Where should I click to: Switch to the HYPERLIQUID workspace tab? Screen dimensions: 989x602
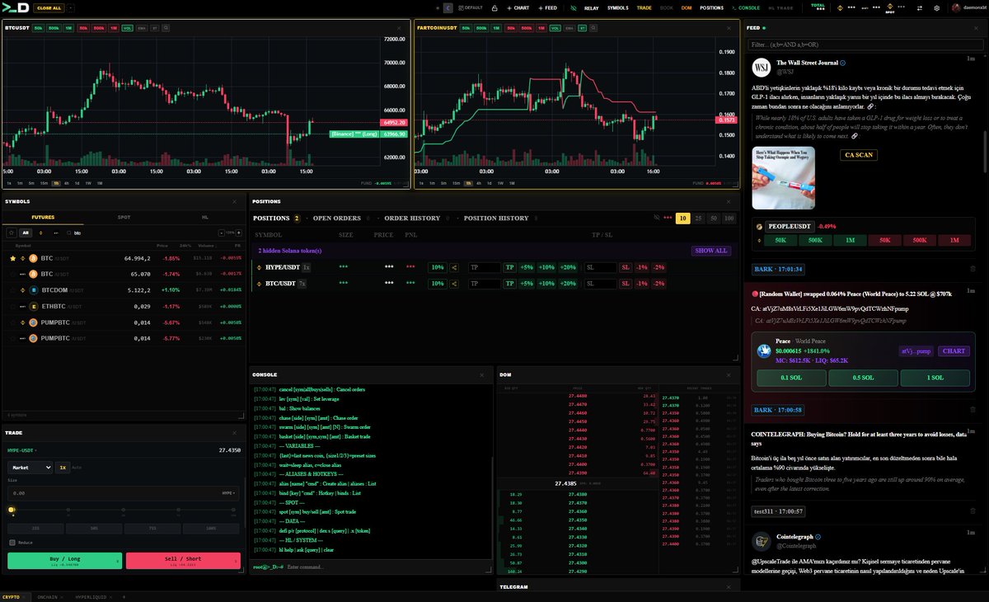[92, 596]
